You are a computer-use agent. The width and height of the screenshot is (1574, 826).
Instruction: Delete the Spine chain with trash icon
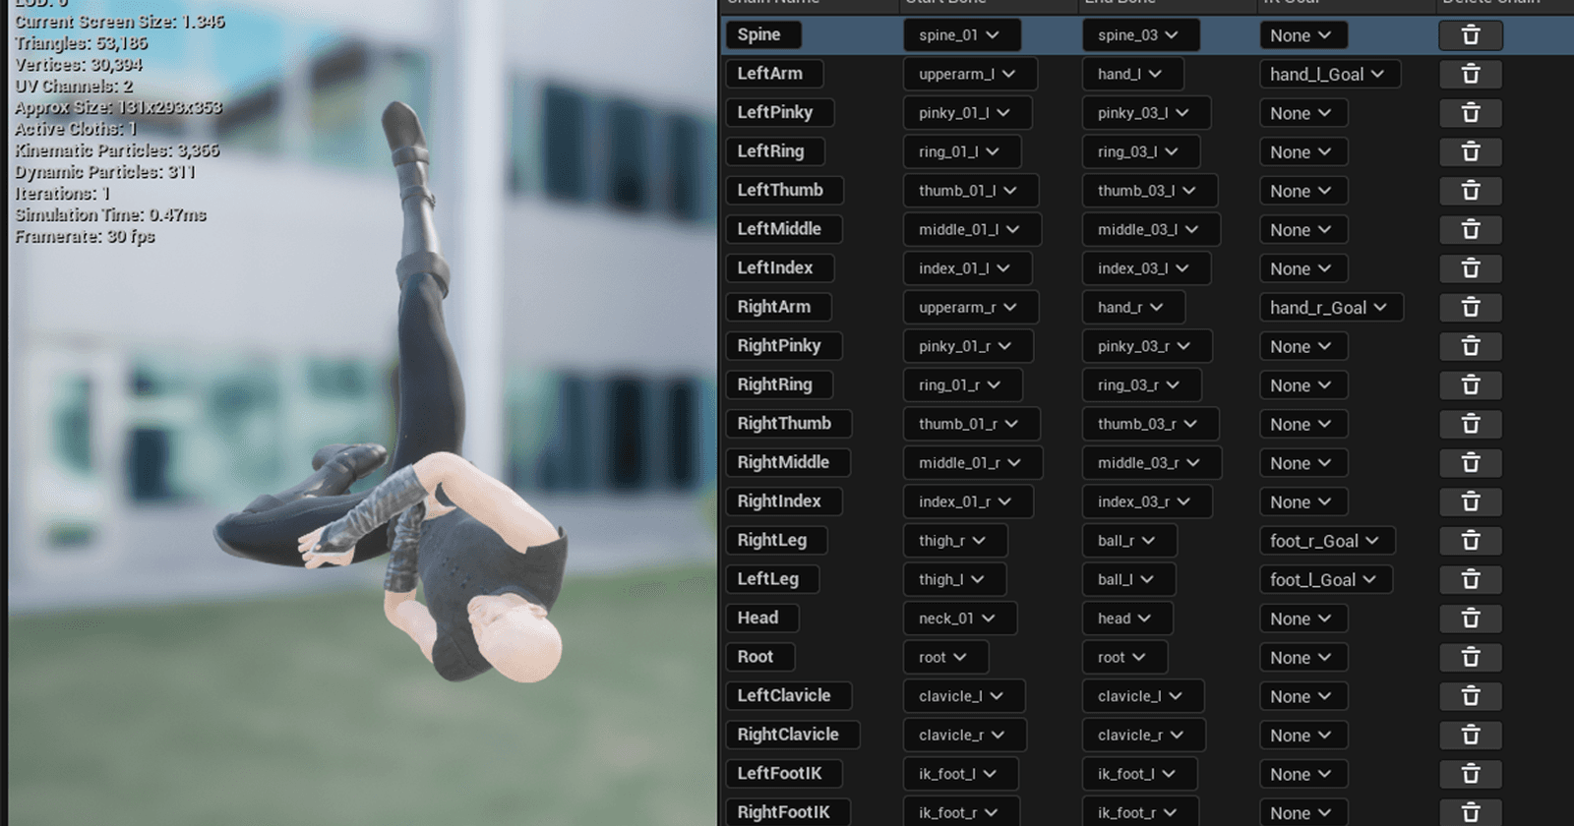1471,35
